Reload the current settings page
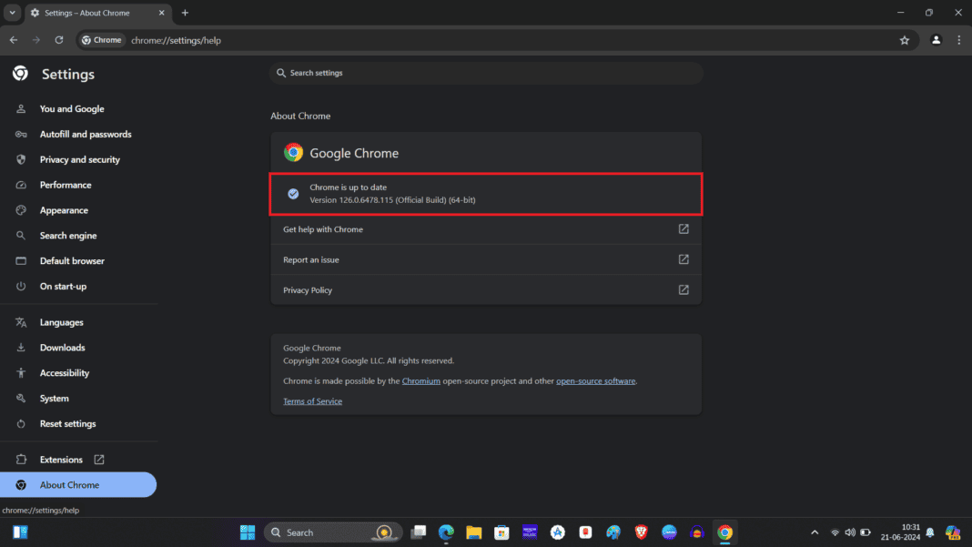Image resolution: width=972 pixels, height=547 pixels. [59, 40]
